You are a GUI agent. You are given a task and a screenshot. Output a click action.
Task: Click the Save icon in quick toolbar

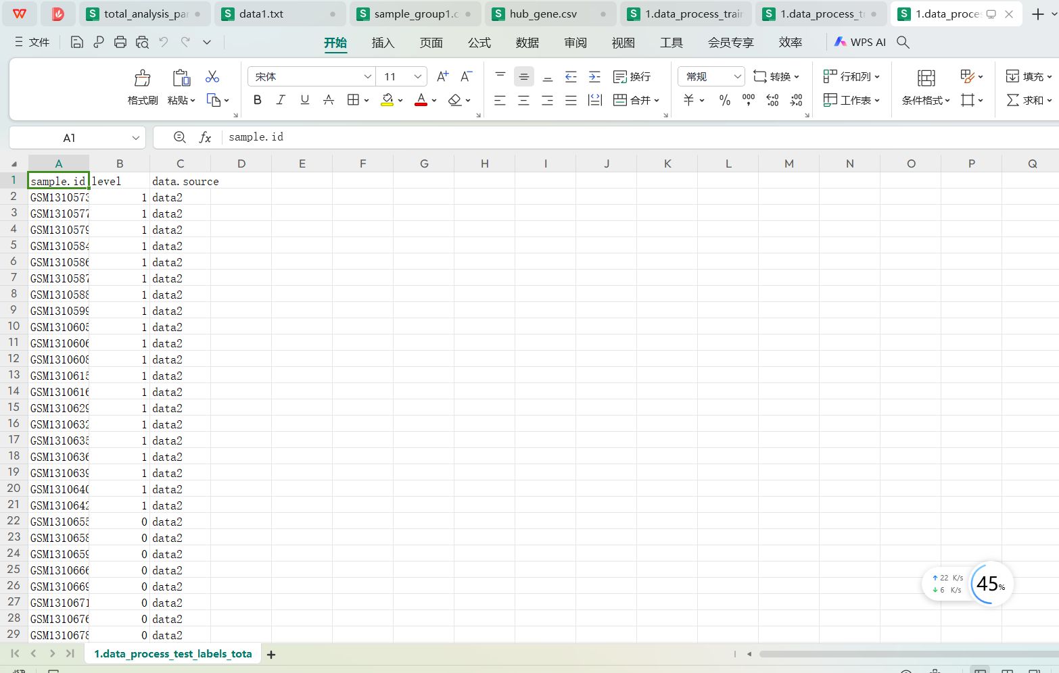pyautogui.click(x=77, y=42)
